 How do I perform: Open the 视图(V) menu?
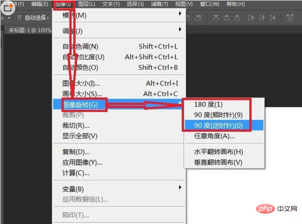(184, 4)
